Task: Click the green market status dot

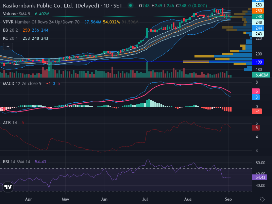Action: (131, 6)
